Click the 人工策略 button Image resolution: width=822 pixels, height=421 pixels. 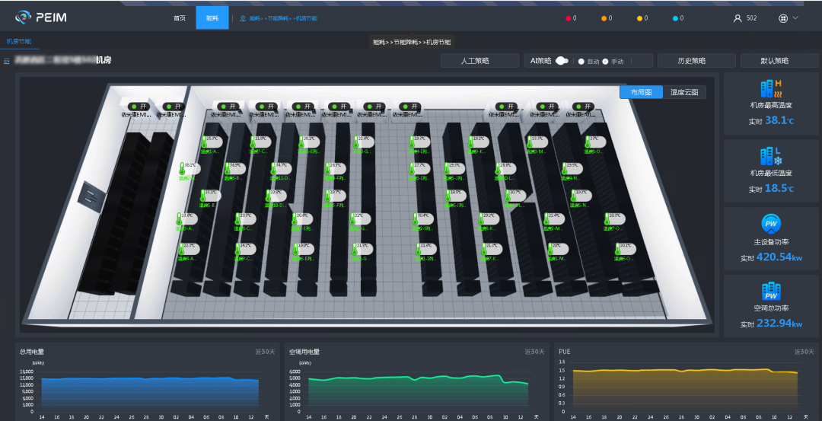[475, 61]
